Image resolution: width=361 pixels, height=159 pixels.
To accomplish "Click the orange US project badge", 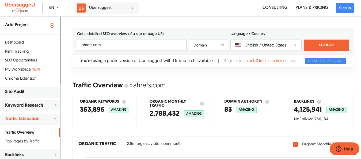I will [x=81, y=8].
